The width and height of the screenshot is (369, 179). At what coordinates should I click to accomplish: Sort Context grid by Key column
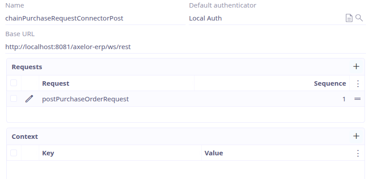48,153
